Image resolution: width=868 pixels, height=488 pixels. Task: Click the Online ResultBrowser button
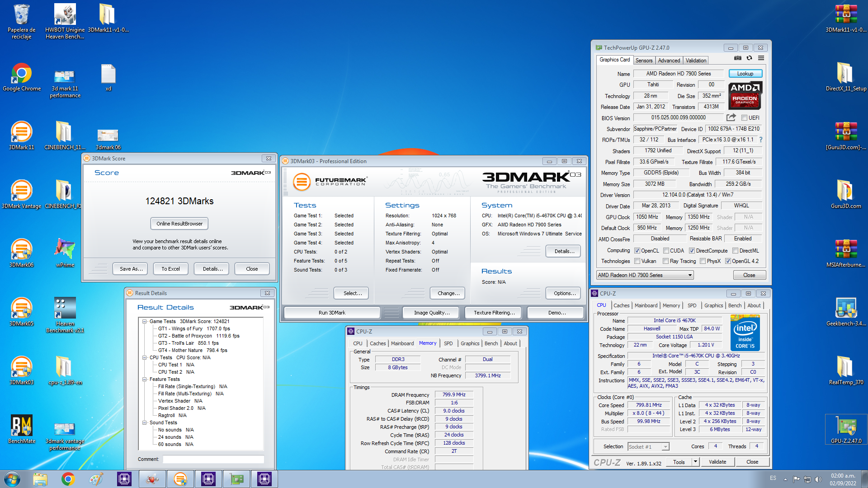179,224
